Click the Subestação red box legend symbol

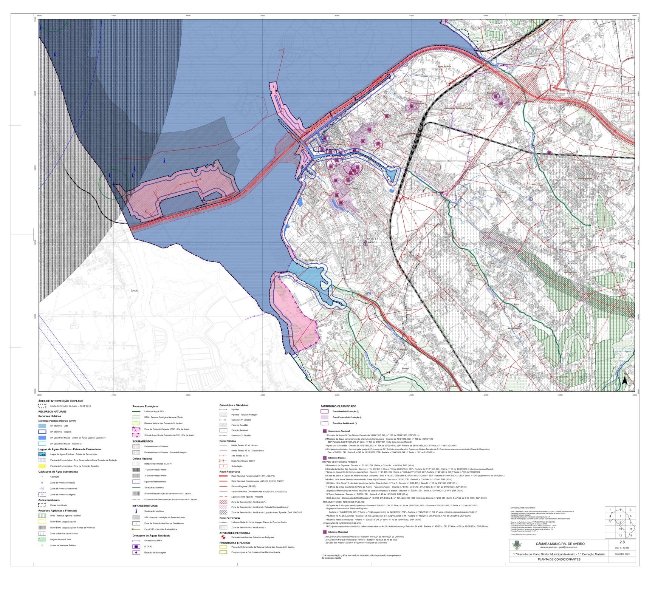(223, 466)
